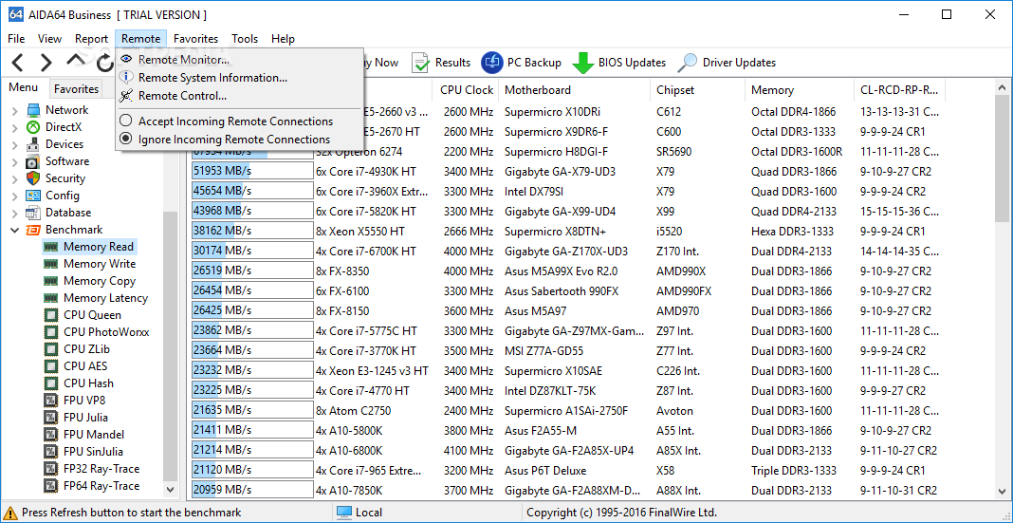This screenshot has height=523, width=1013.
Task: Click the CPU Queen chip icon
Action: coord(50,315)
